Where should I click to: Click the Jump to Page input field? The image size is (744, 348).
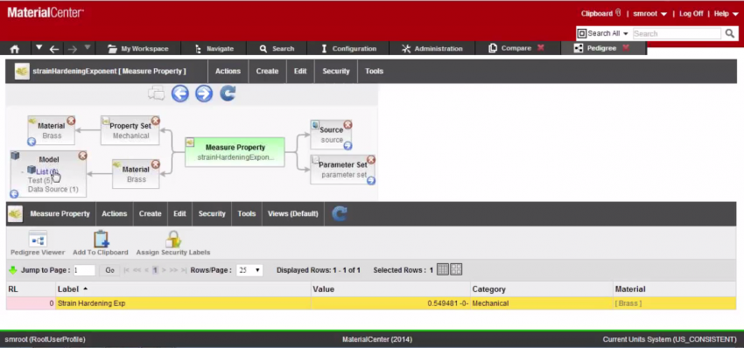pos(84,270)
